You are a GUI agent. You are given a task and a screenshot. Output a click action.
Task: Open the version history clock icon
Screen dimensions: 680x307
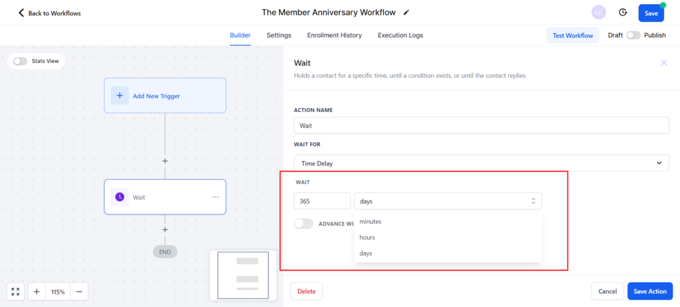[x=623, y=13]
